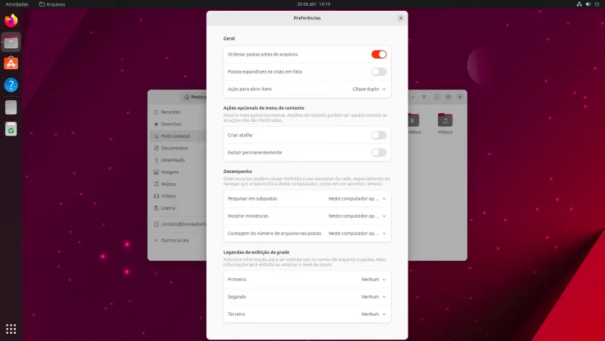
Task: Select 'Pasta pessoal' in Files sidebar
Action: [177, 136]
